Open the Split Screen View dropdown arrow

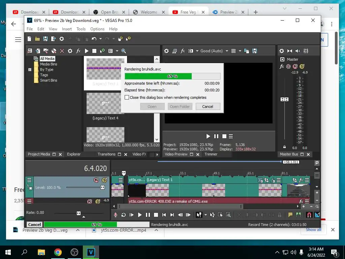197,51
